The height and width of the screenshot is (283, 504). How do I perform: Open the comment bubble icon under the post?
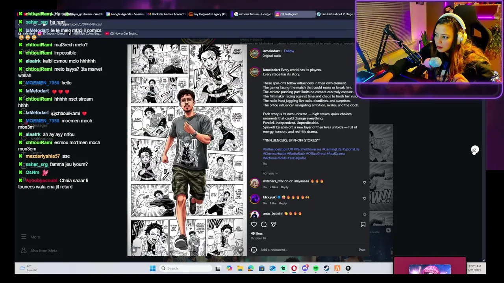pos(264,224)
